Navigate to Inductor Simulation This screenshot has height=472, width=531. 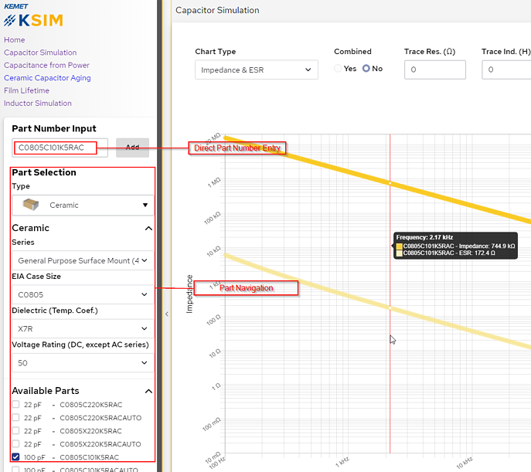click(38, 104)
